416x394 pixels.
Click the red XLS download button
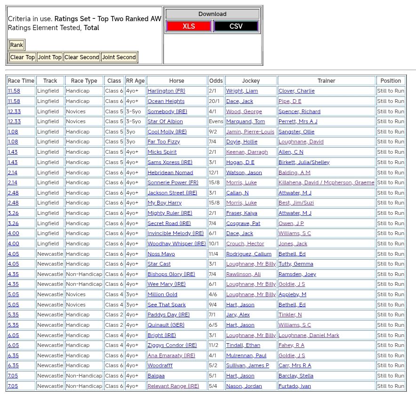coord(189,26)
